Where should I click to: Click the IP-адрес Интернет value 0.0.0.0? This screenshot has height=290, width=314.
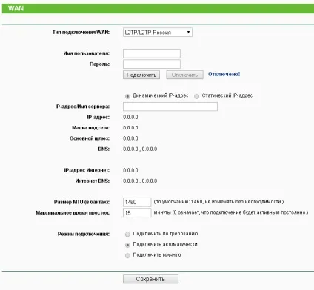point(130,170)
